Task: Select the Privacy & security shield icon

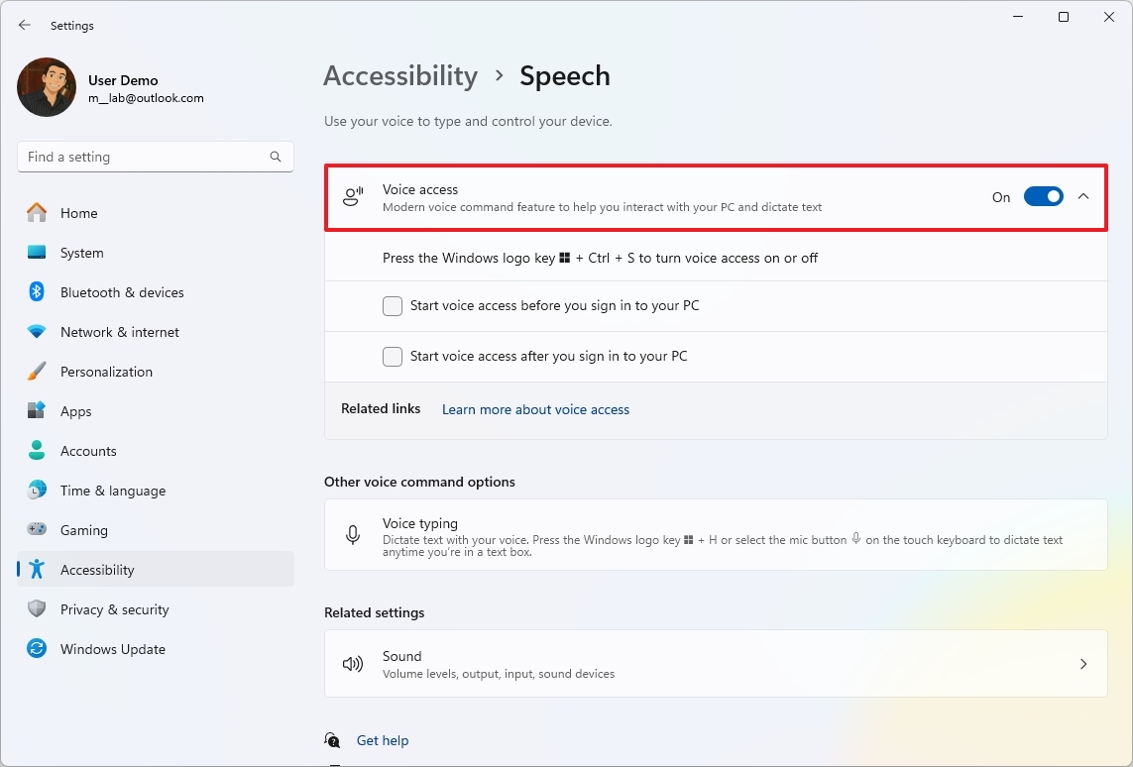Action: point(37,609)
